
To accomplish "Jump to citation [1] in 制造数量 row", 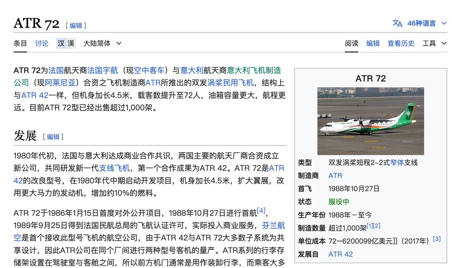I will pyautogui.click(x=370, y=226).
